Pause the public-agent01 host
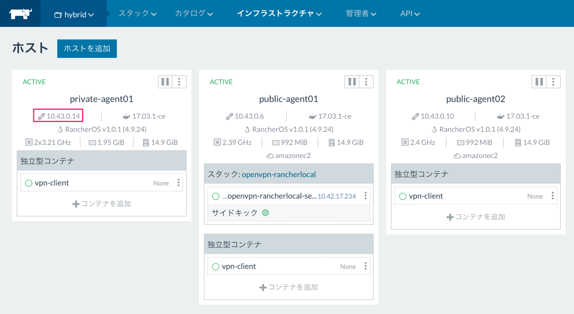 (x=352, y=81)
